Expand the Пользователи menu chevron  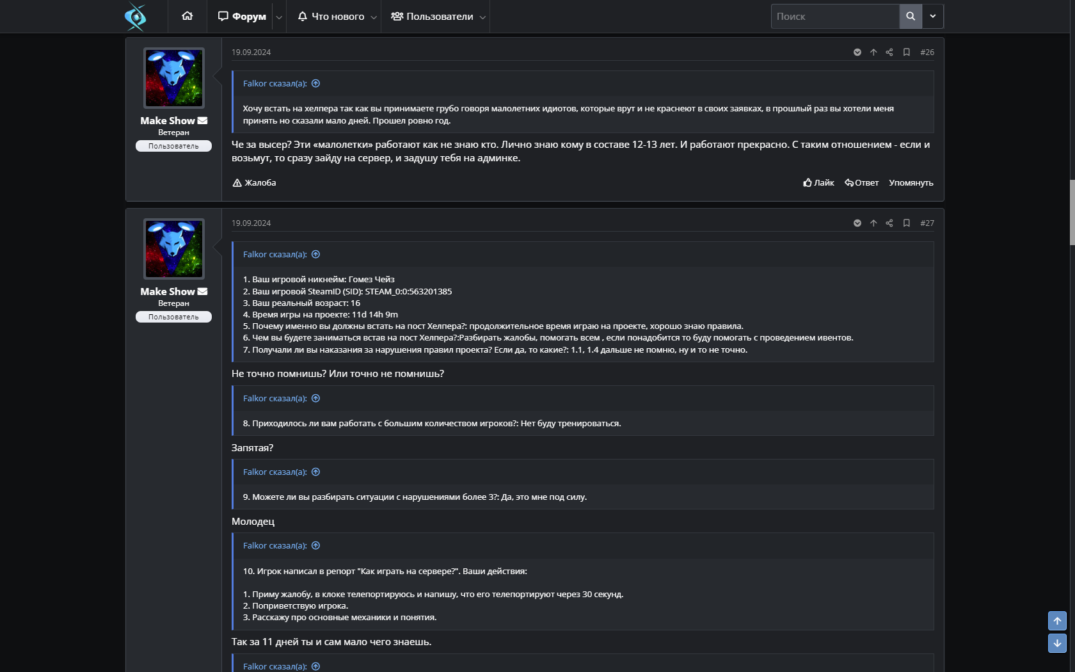pos(482,17)
